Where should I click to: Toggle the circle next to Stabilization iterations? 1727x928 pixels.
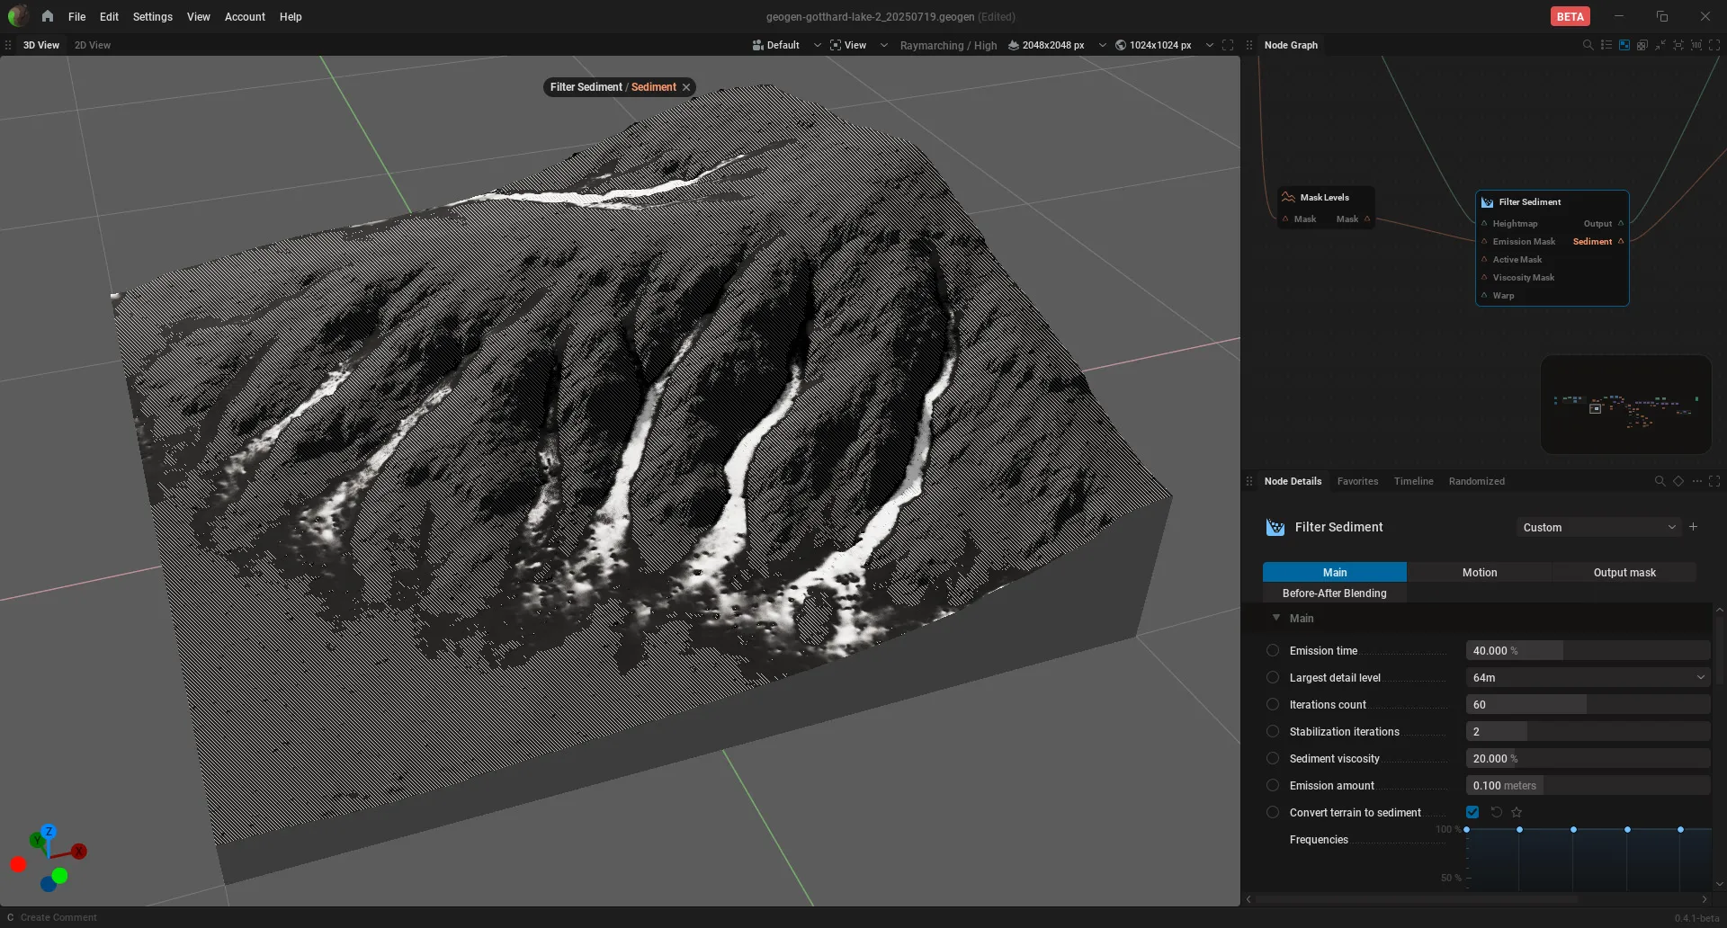1273,731
